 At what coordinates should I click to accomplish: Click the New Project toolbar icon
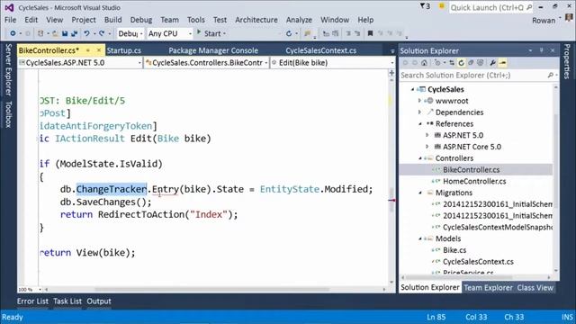[x=40, y=33]
